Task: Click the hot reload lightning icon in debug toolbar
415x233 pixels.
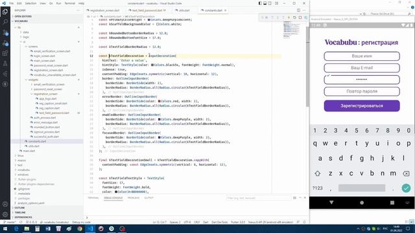Action: pyautogui.click(x=289, y=17)
